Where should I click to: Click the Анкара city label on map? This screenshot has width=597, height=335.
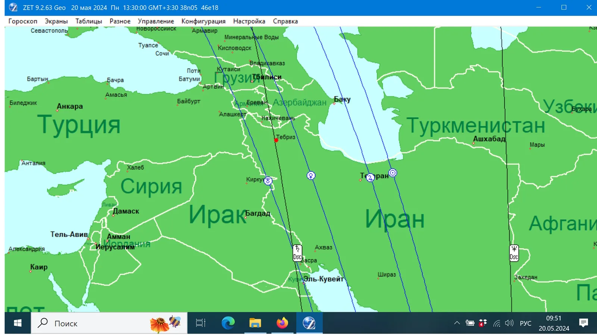(70, 106)
